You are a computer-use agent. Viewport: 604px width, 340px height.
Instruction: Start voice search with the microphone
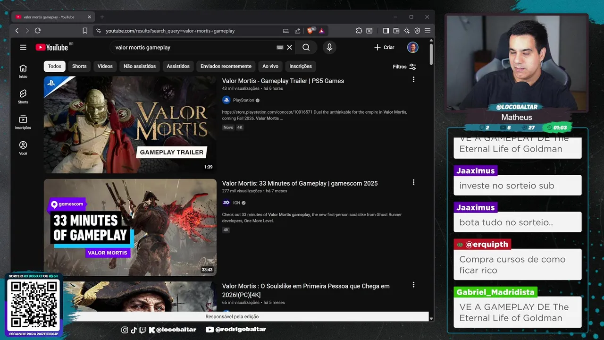[x=329, y=47]
